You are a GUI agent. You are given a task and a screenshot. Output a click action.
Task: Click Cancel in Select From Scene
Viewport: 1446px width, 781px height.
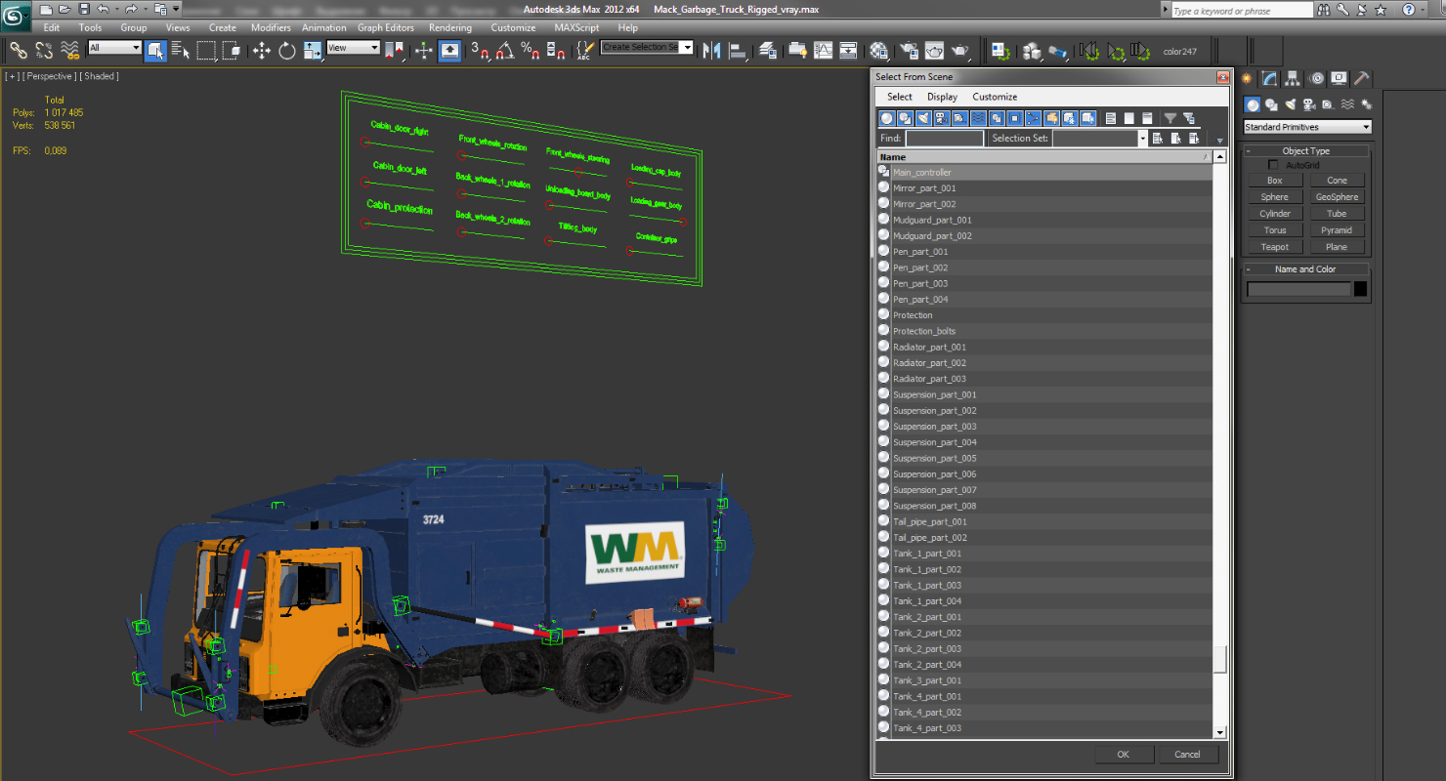point(1187,754)
